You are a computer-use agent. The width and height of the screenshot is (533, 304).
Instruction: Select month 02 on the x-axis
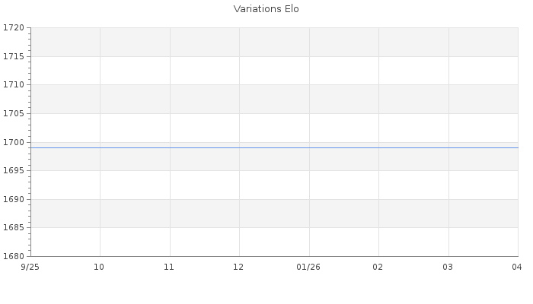coord(378,267)
